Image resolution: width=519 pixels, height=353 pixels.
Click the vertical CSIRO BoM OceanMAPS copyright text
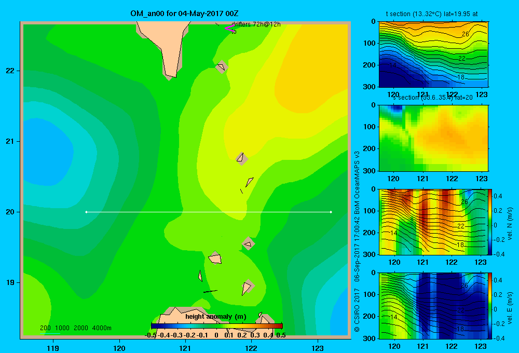(357, 241)
